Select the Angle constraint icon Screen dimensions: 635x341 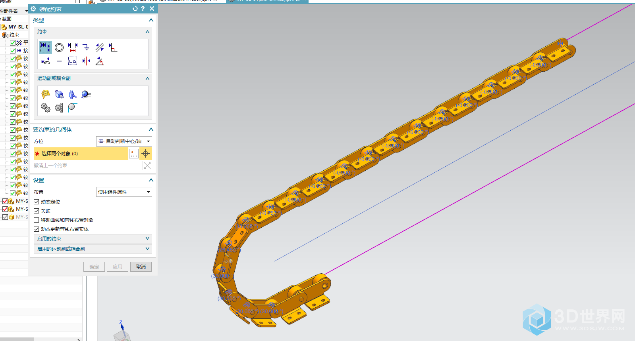click(x=100, y=61)
